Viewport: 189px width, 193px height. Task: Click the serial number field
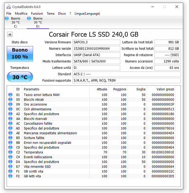click(96, 49)
